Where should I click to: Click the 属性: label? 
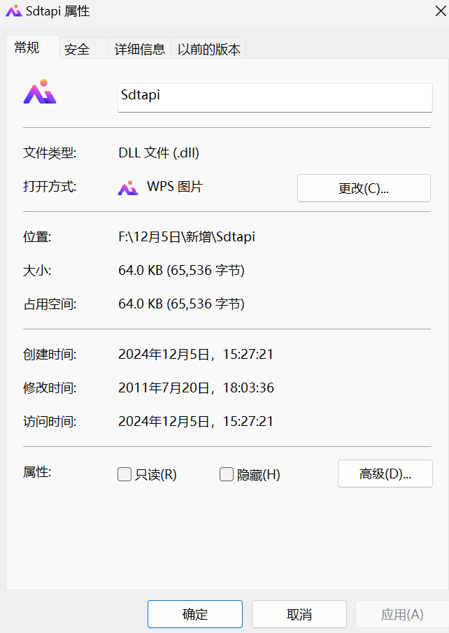tap(37, 471)
